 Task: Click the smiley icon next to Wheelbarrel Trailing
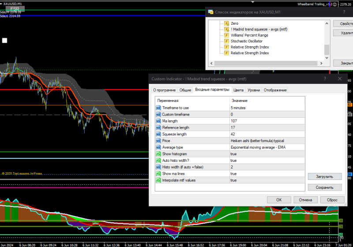tap(335, 4)
